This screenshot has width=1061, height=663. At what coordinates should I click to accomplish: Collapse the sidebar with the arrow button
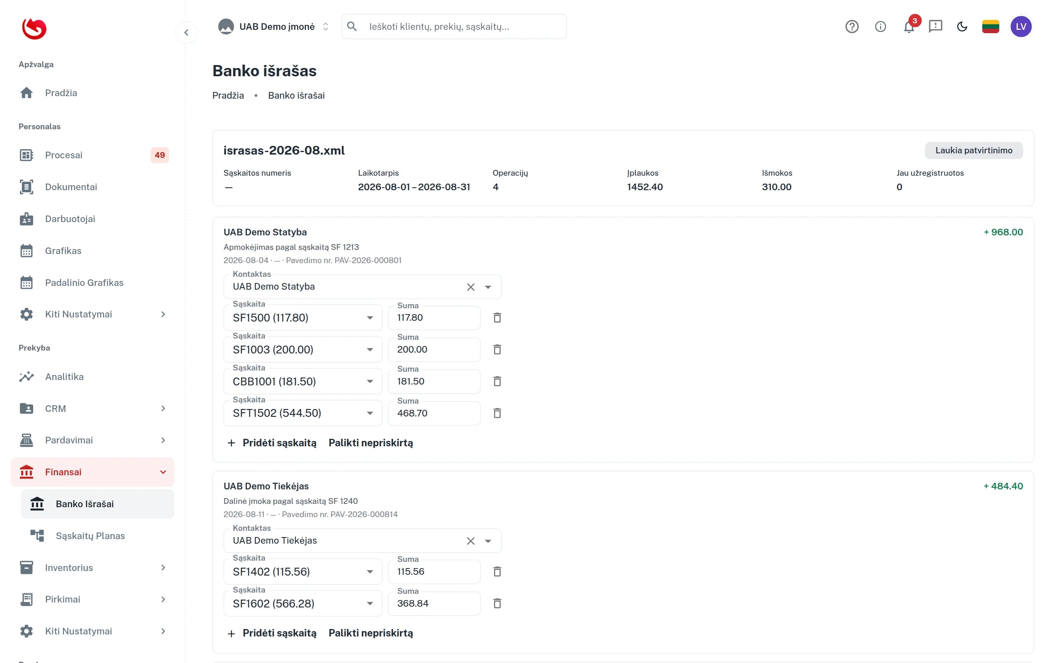187,32
